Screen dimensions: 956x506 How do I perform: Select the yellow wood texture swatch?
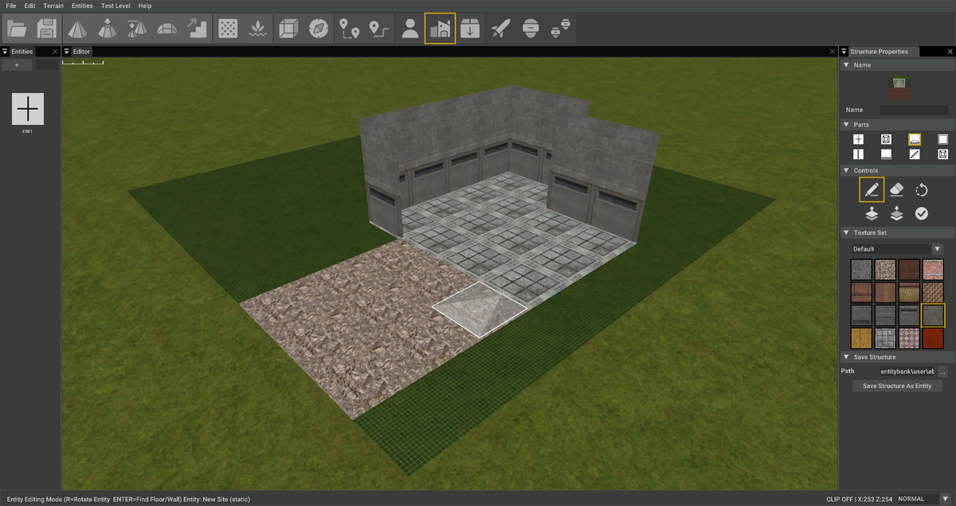[x=861, y=339]
